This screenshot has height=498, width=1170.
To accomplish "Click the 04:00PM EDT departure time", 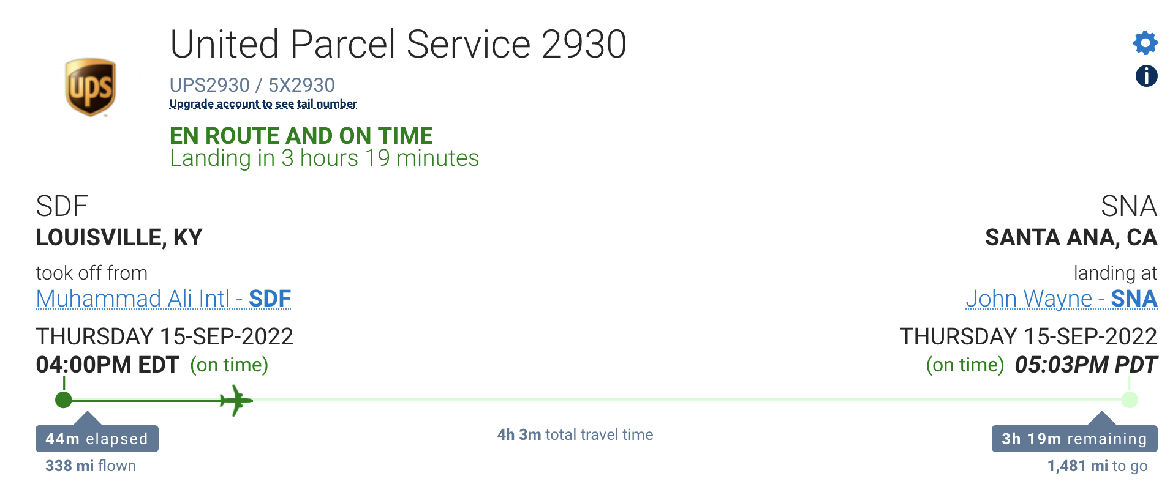I will [107, 365].
